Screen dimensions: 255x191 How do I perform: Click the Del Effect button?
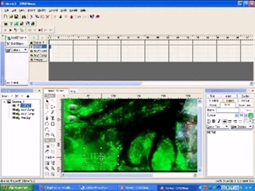[x=16, y=44]
